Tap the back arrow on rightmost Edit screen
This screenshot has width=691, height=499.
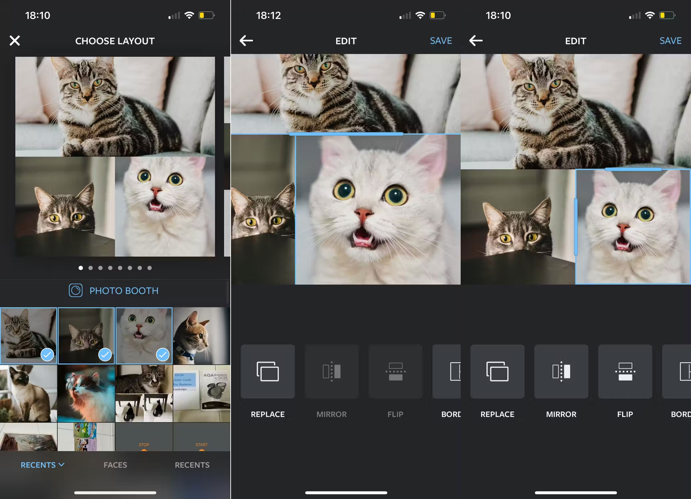pos(475,40)
